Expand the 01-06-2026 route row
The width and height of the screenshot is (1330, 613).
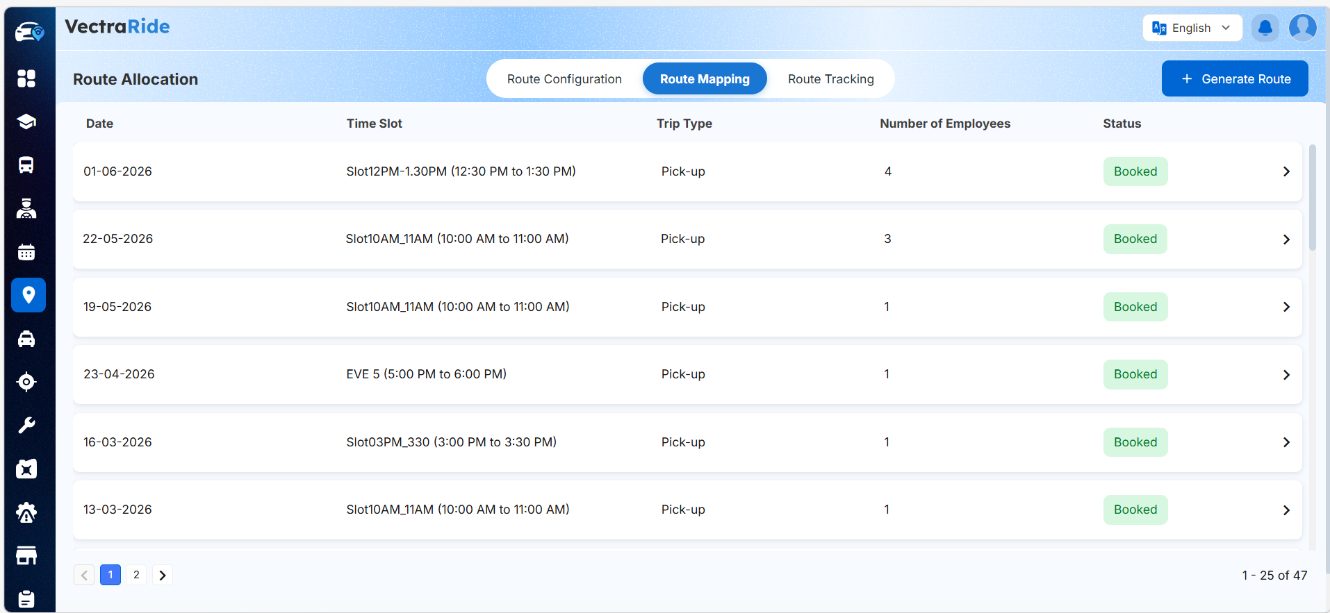(1286, 171)
